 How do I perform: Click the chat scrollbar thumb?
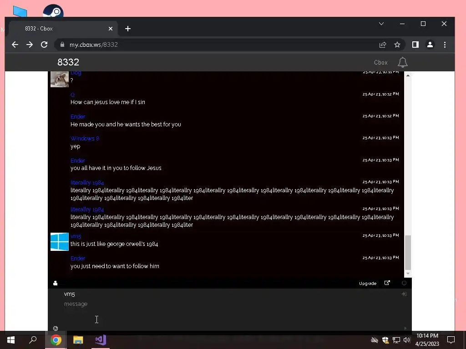[408, 252]
